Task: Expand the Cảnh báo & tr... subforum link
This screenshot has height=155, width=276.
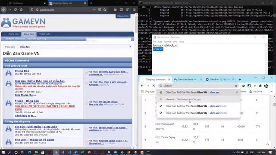Action: (x=25, y=116)
